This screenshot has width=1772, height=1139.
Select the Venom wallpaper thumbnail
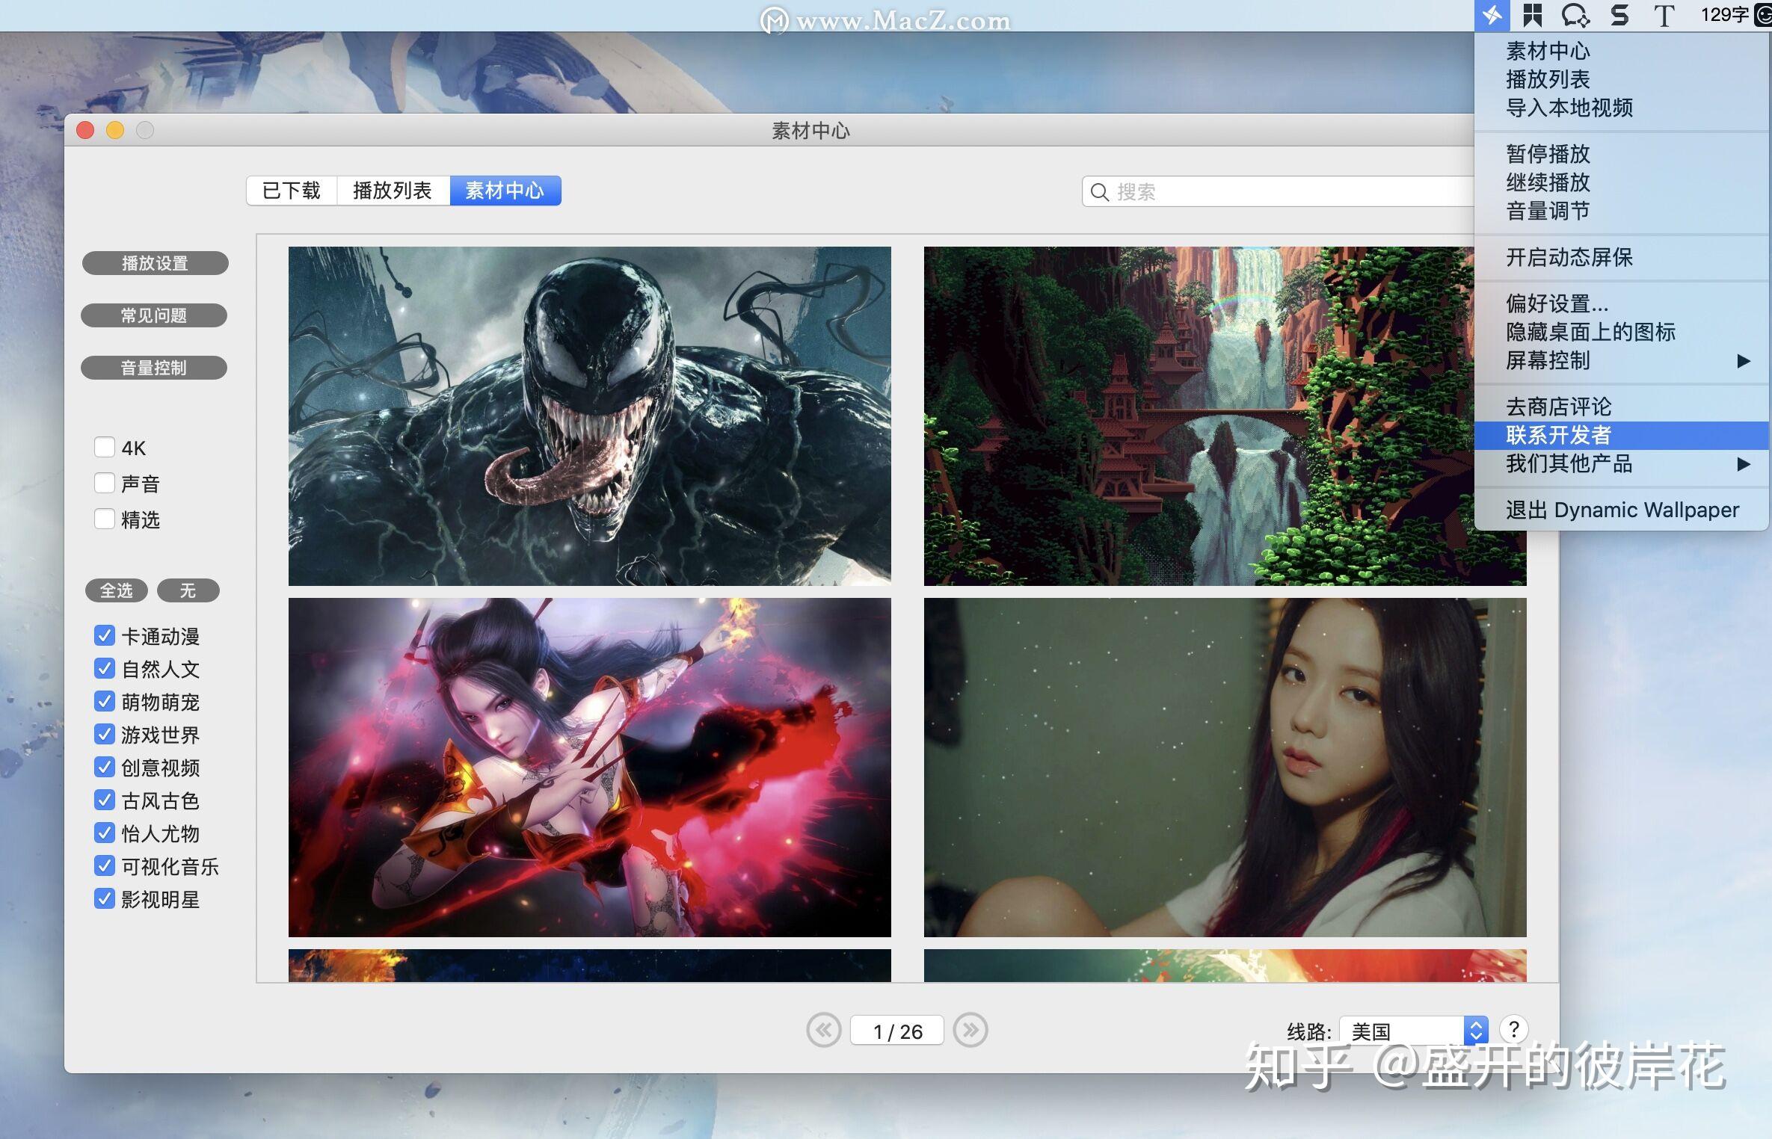tap(589, 416)
